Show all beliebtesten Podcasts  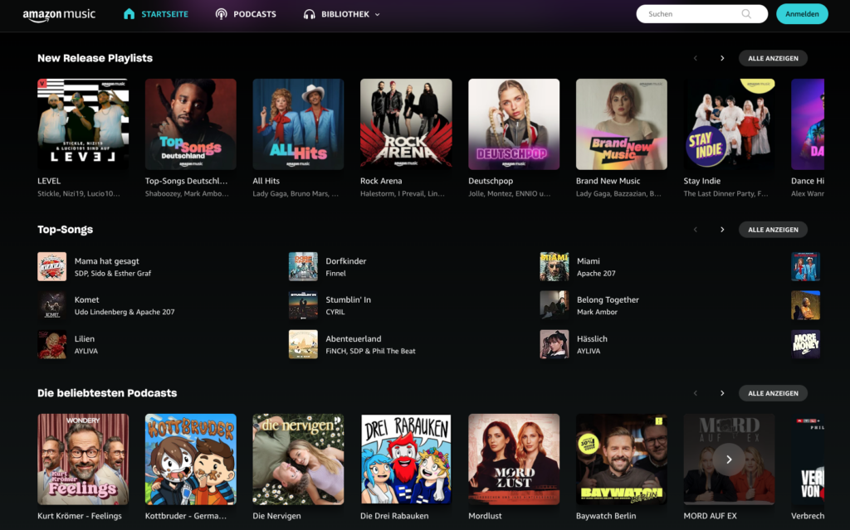tap(773, 393)
